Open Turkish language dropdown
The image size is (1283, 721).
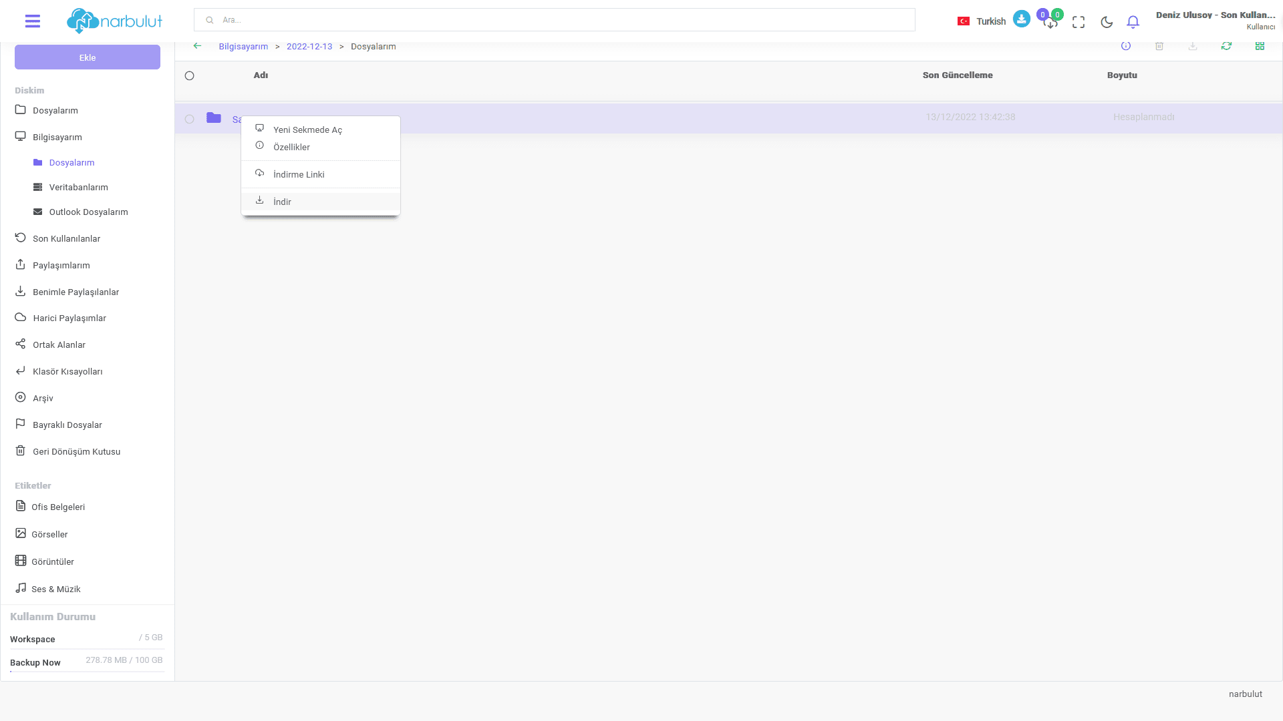[x=981, y=21]
